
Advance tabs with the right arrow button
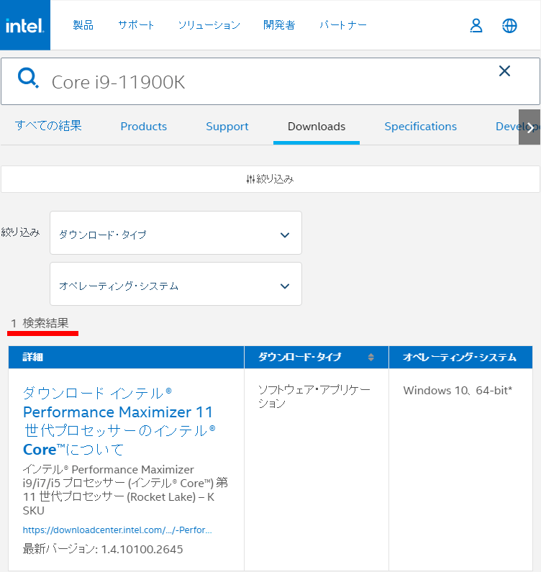click(x=529, y=127)
